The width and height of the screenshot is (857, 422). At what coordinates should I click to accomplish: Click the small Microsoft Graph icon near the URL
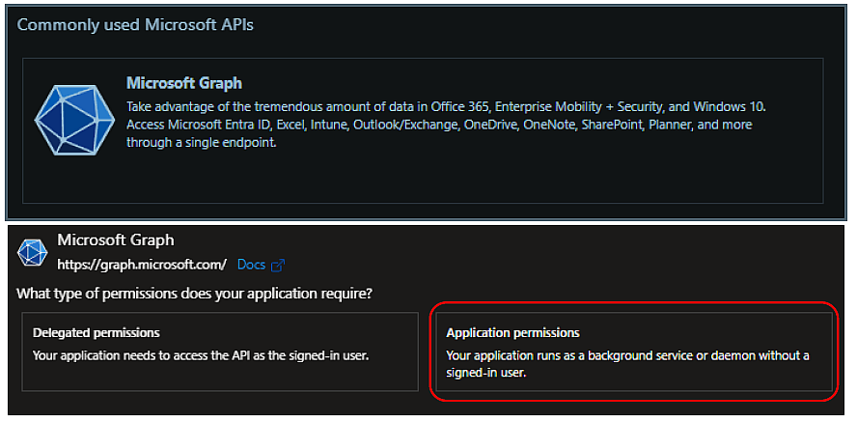click(x=33, y=253)
